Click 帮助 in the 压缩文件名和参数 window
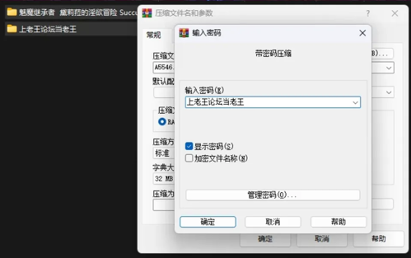This screenshot has height=258, width=411. (x=378, y=239)
